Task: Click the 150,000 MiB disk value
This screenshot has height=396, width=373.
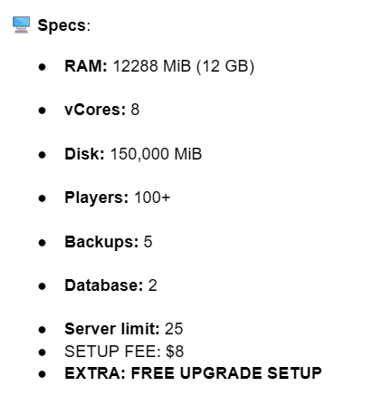Action: click(156, 154)
